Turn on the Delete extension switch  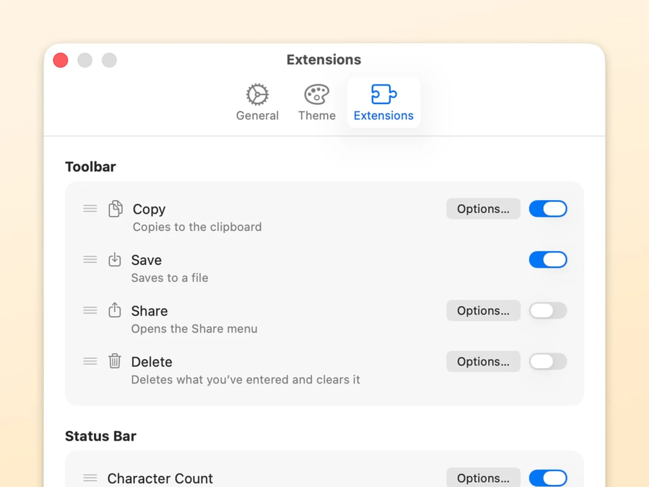(548, 362)
